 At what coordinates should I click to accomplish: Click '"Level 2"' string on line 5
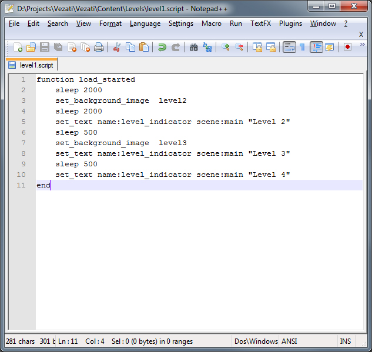(x=269, y=122)
